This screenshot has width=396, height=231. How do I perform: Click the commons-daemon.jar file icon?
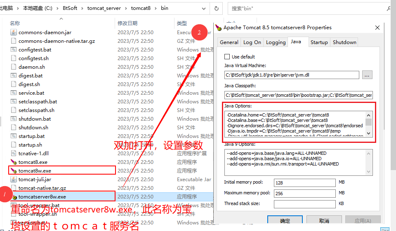pyautogui.click(x=13, y=32)
